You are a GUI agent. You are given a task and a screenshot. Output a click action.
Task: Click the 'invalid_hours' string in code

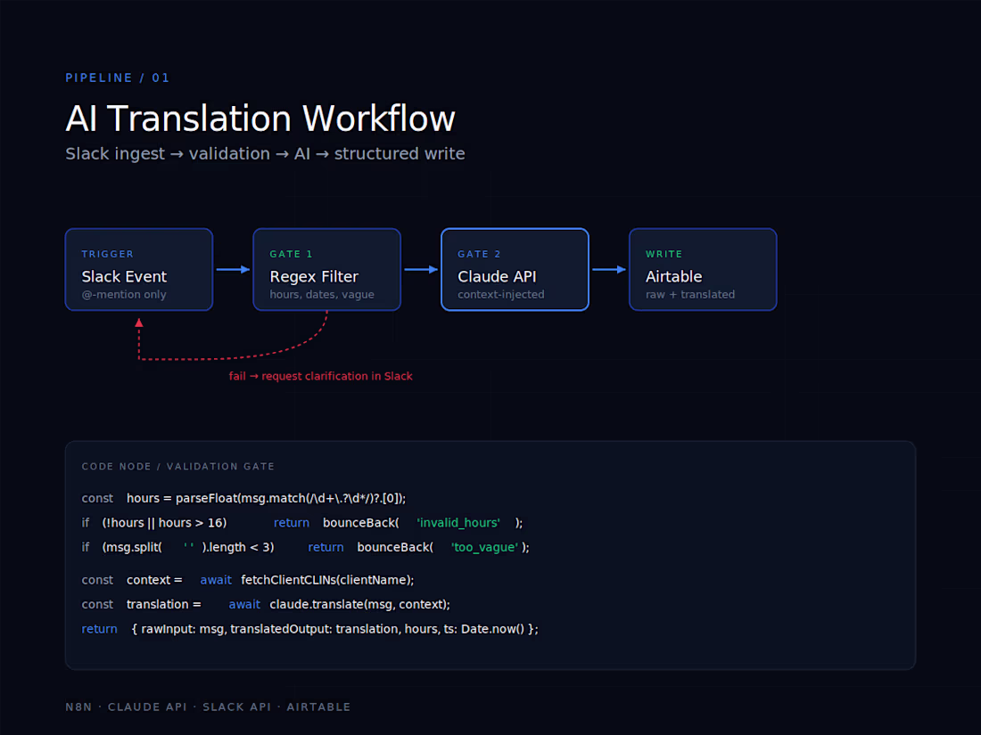point(458,522)
